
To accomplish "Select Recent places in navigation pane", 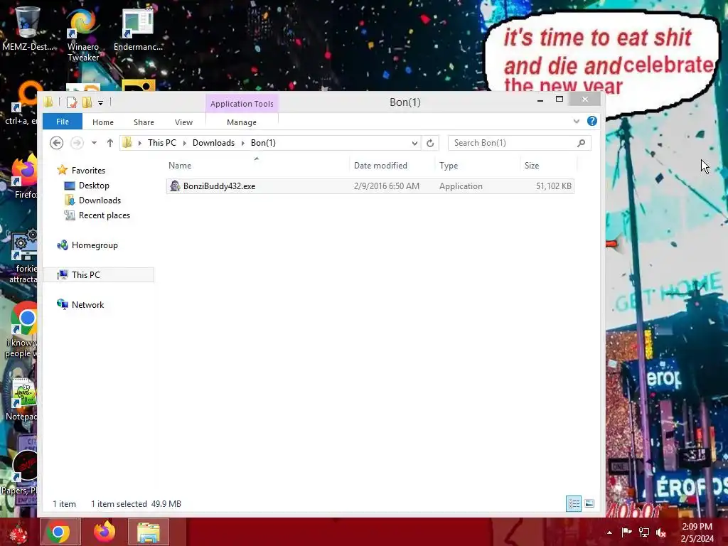I will pos(105,215).
